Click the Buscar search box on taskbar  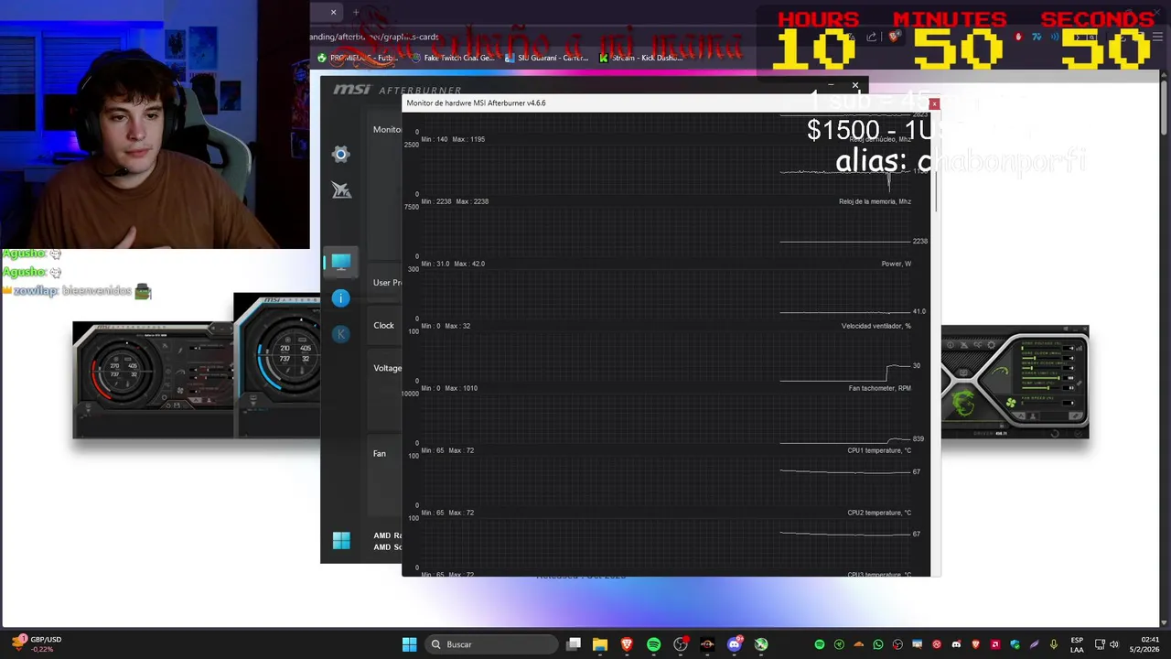[492, 644]
